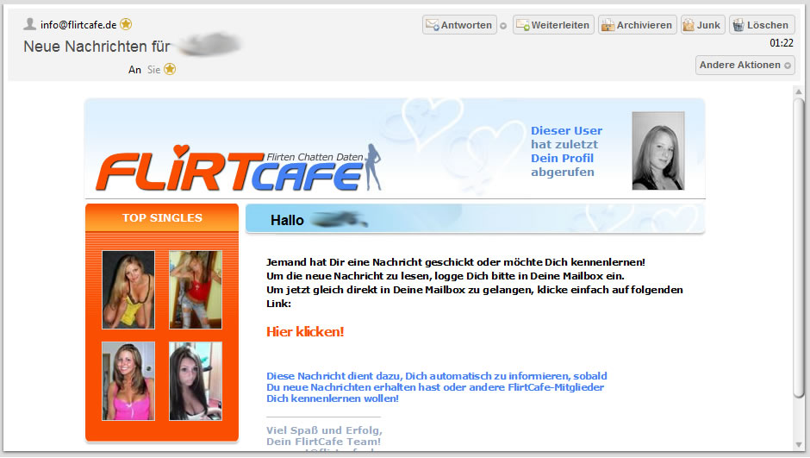The width and height of the screenshot is (810, 458).
Task: Click the time stamp 01:22
Action: click(x=781, y=43)
